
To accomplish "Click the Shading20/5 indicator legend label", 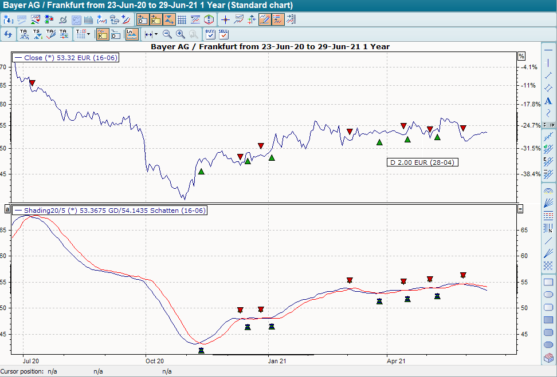I will click(109, 211).
